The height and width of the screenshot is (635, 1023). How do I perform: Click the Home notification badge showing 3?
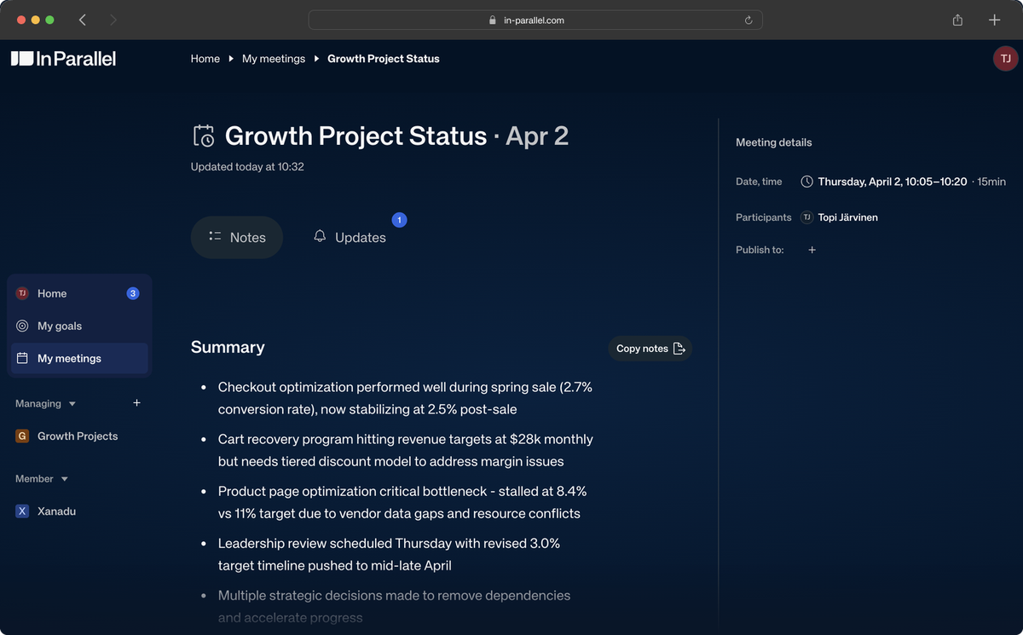(133, 293)
